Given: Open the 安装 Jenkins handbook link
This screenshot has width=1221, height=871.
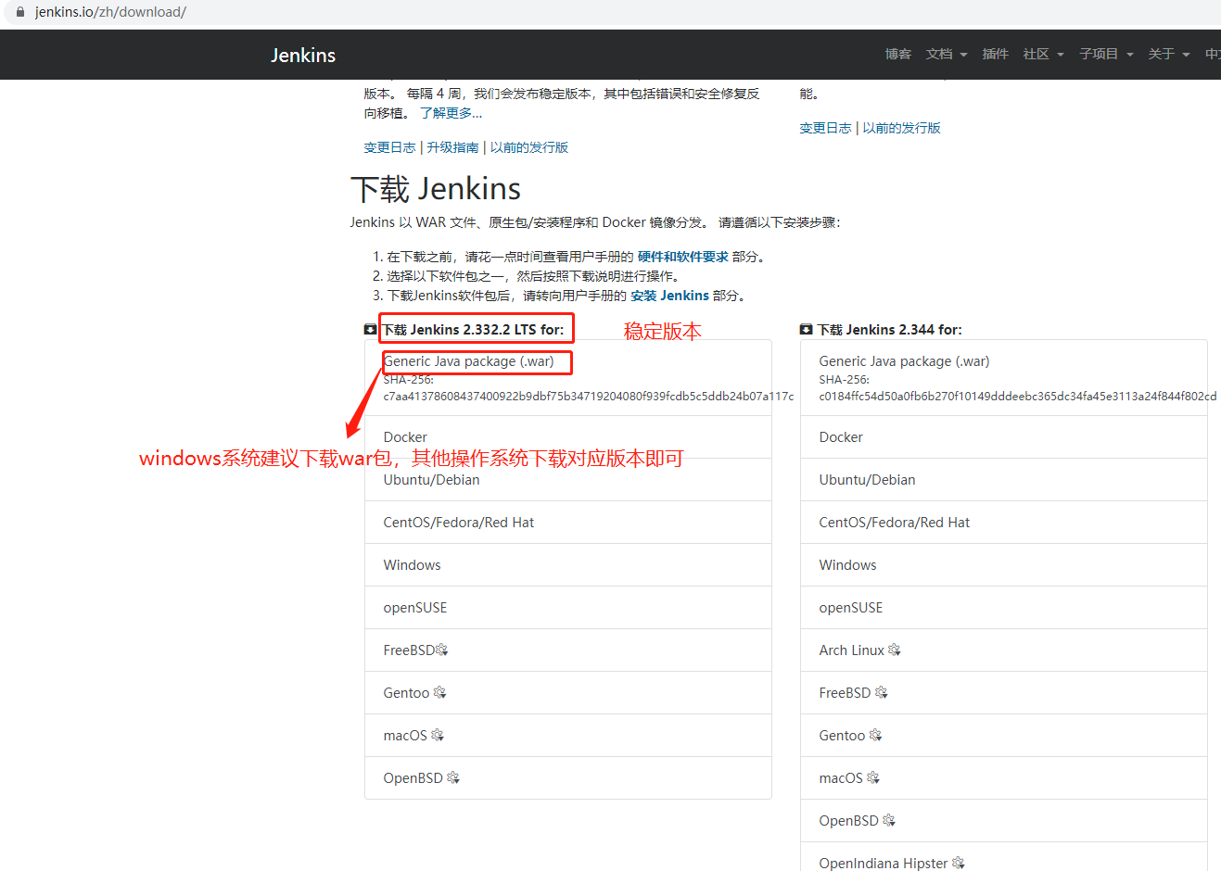Looking at the screenshot, I should 670,296.
